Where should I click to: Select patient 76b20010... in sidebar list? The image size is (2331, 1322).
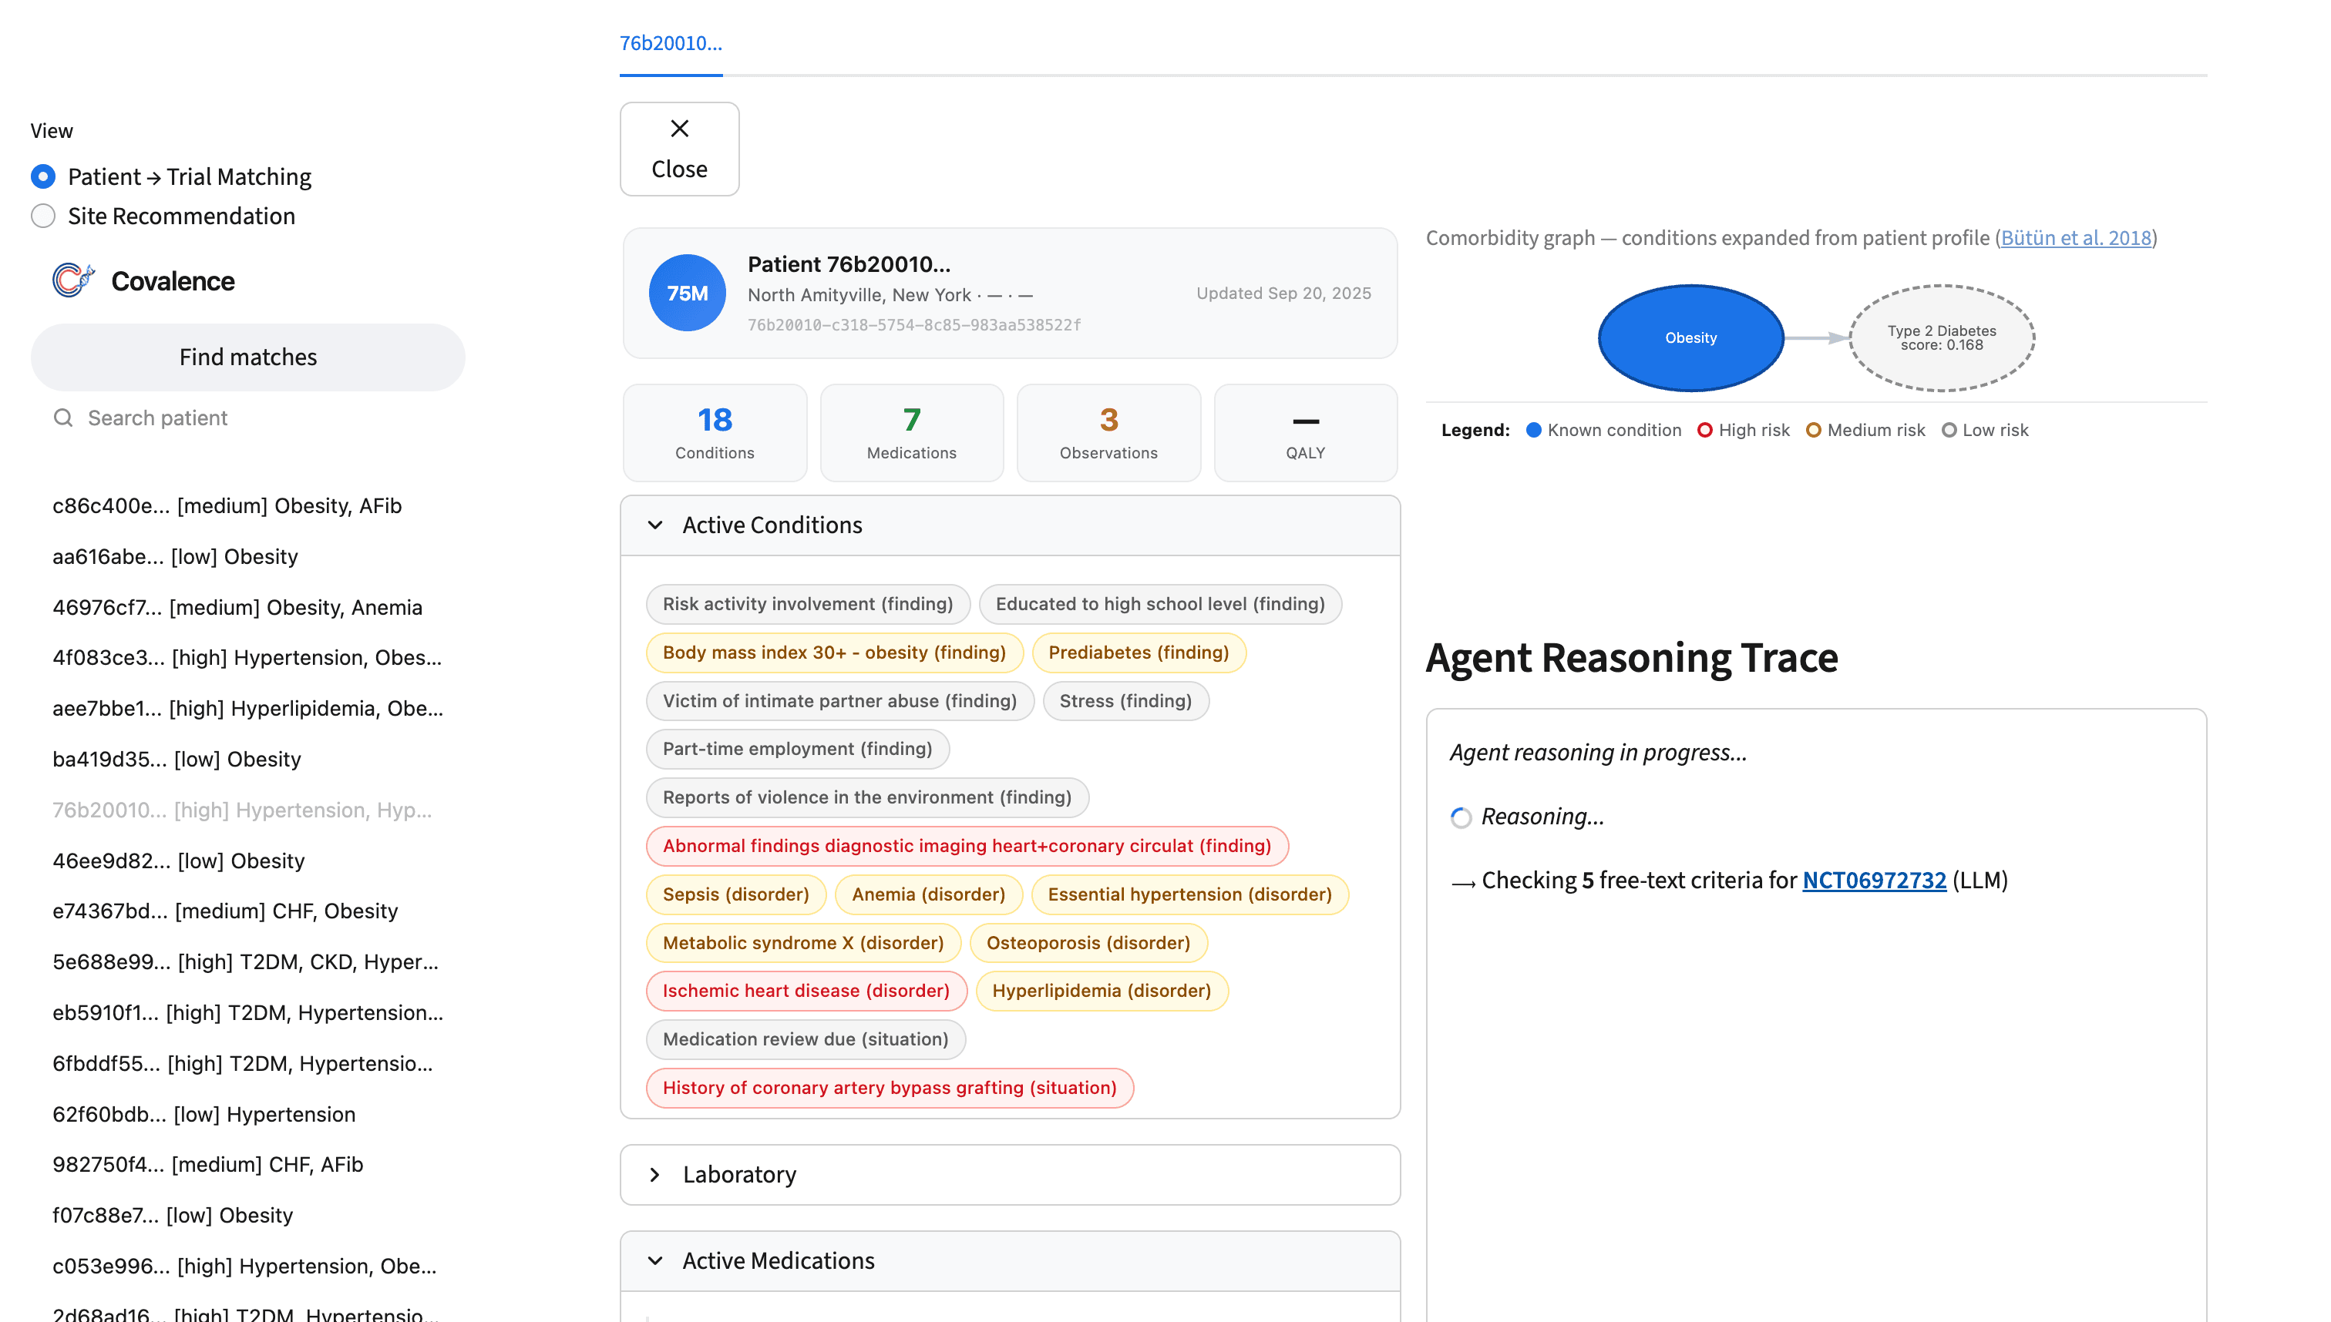pyautogui.click(x=241, y=810)
